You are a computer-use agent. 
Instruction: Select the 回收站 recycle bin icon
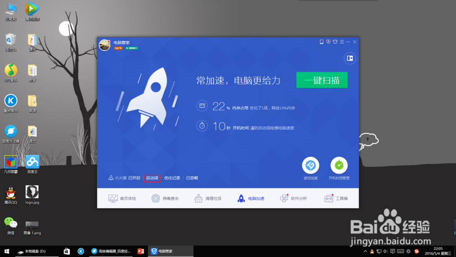11,42
